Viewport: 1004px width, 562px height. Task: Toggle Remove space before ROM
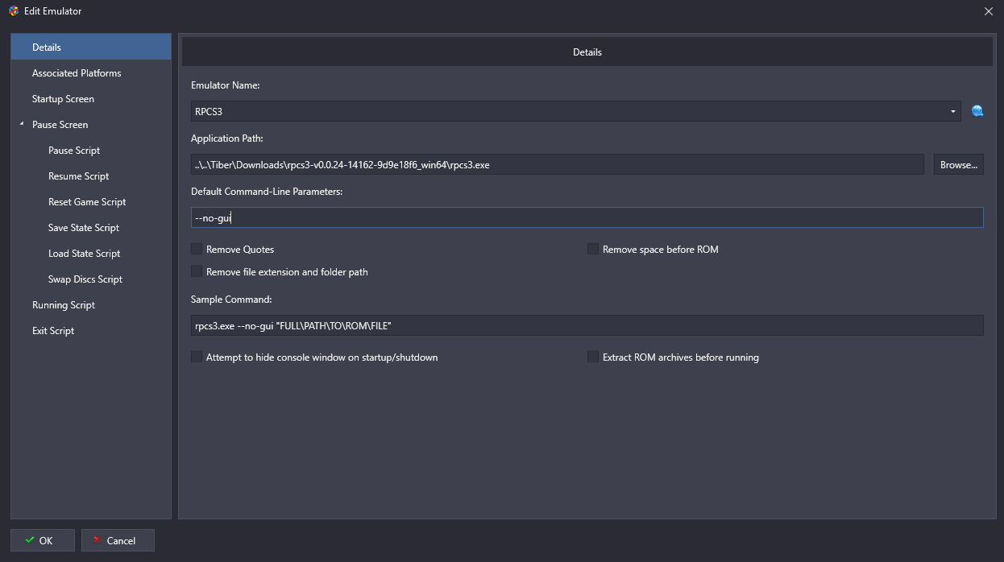[593, 250]
